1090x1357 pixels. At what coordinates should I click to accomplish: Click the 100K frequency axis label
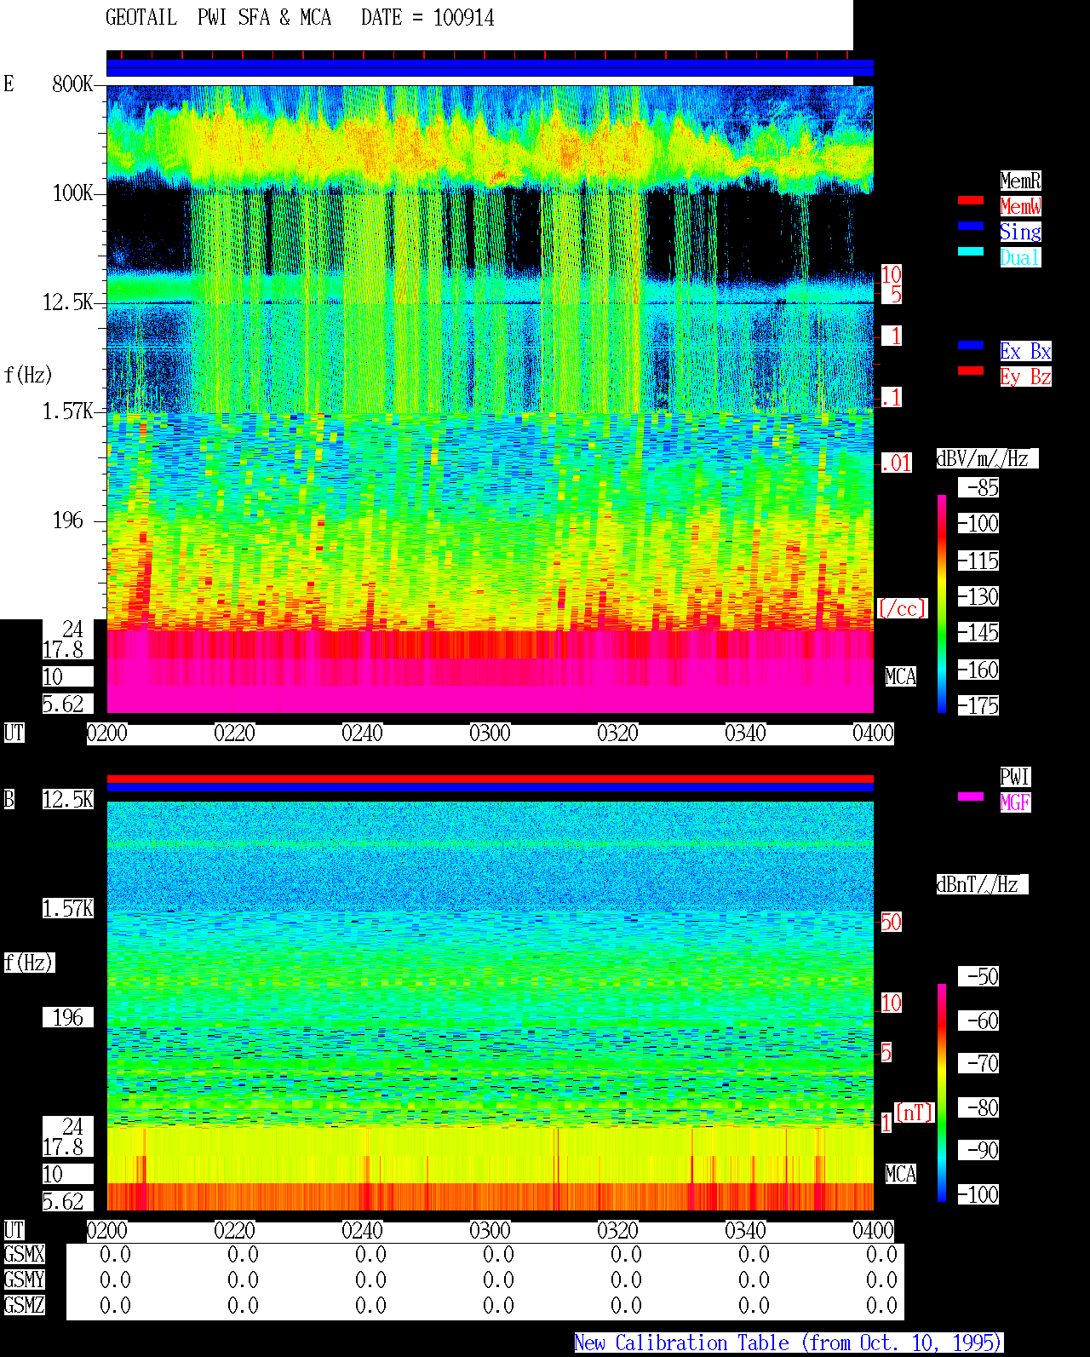point(72,193)
